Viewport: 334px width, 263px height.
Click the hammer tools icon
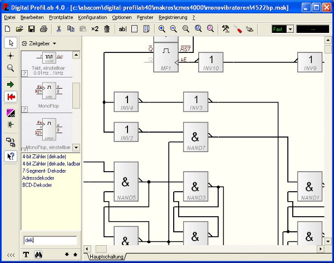[x=225, y=29]
